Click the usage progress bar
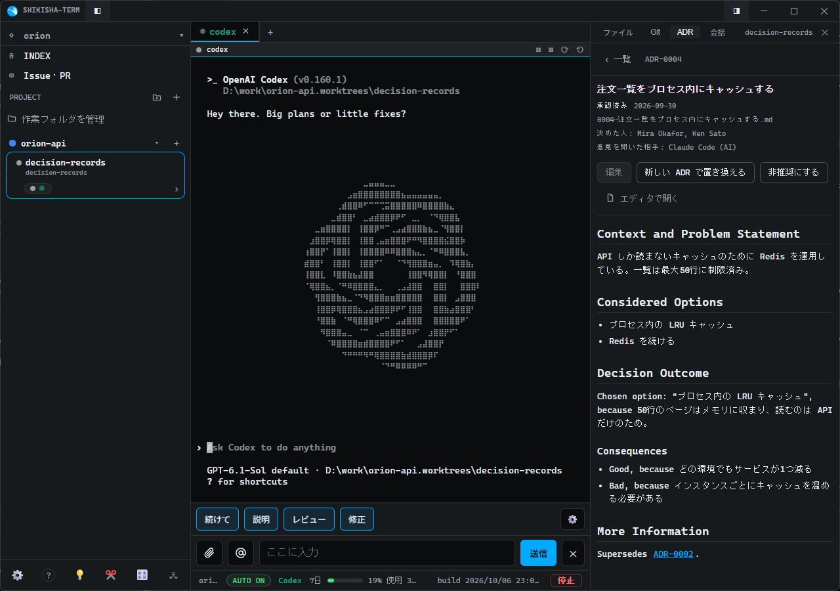Screen dimensions: 840x591 click(345, 580)
